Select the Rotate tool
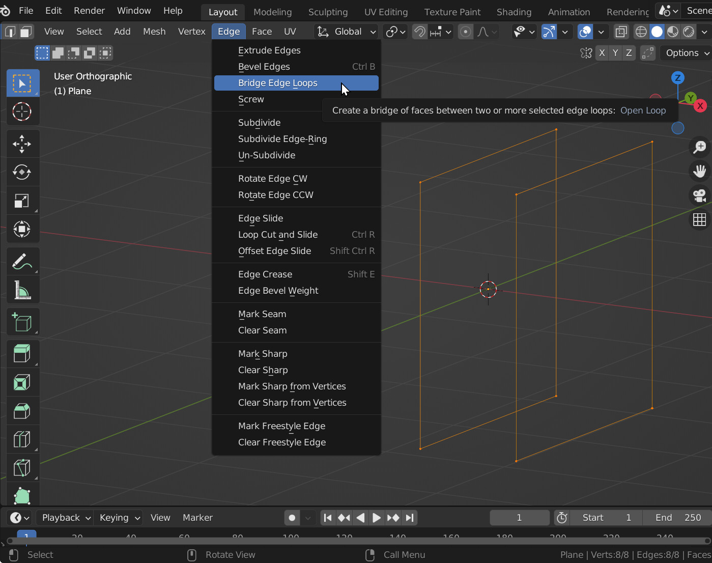712x563 pixels. click(22, 173)
